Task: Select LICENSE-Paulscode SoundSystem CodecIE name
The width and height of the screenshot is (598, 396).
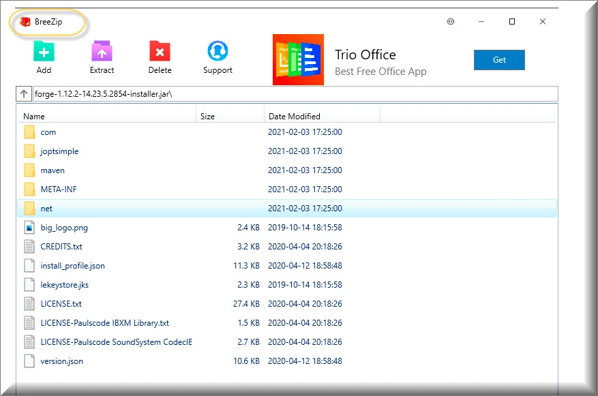Action: (x=117, y=342)
